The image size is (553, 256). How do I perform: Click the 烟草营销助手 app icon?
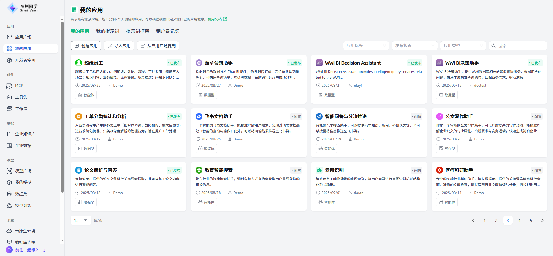[199, 63]
